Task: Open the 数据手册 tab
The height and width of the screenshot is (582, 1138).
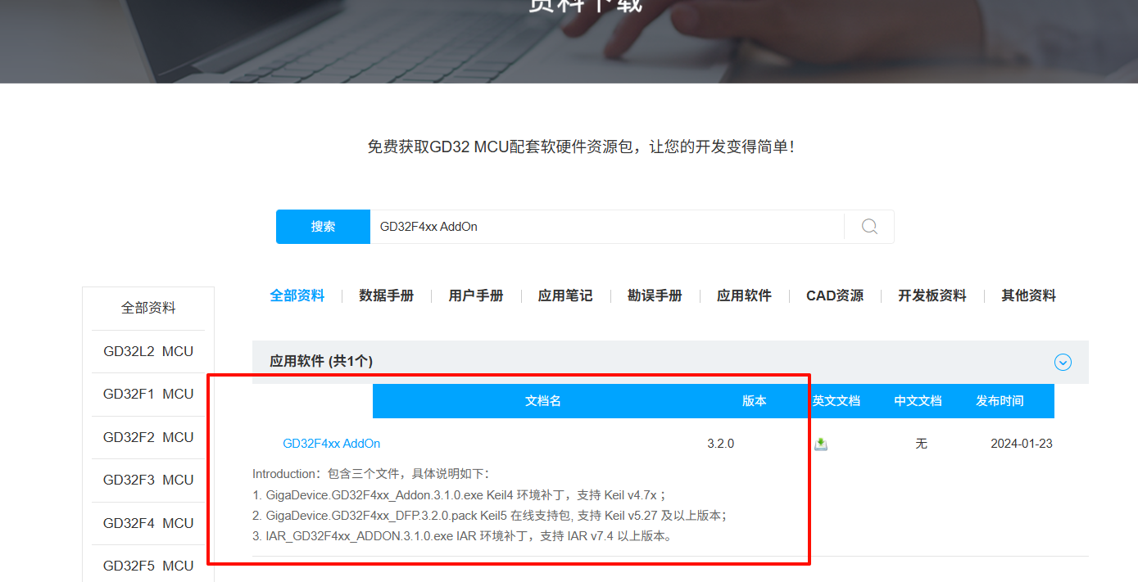Action: 386,296
